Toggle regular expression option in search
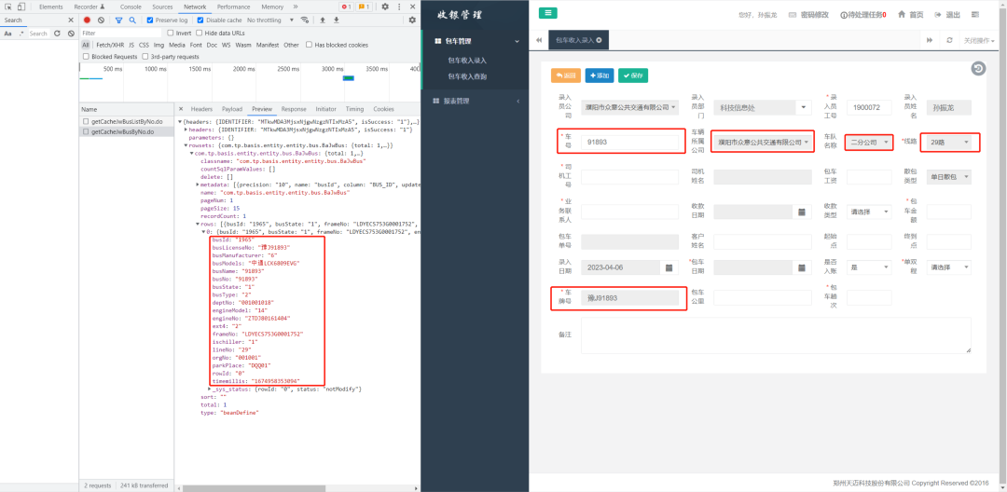This screenshot has height=492, width=1007. tap(21, 33)
